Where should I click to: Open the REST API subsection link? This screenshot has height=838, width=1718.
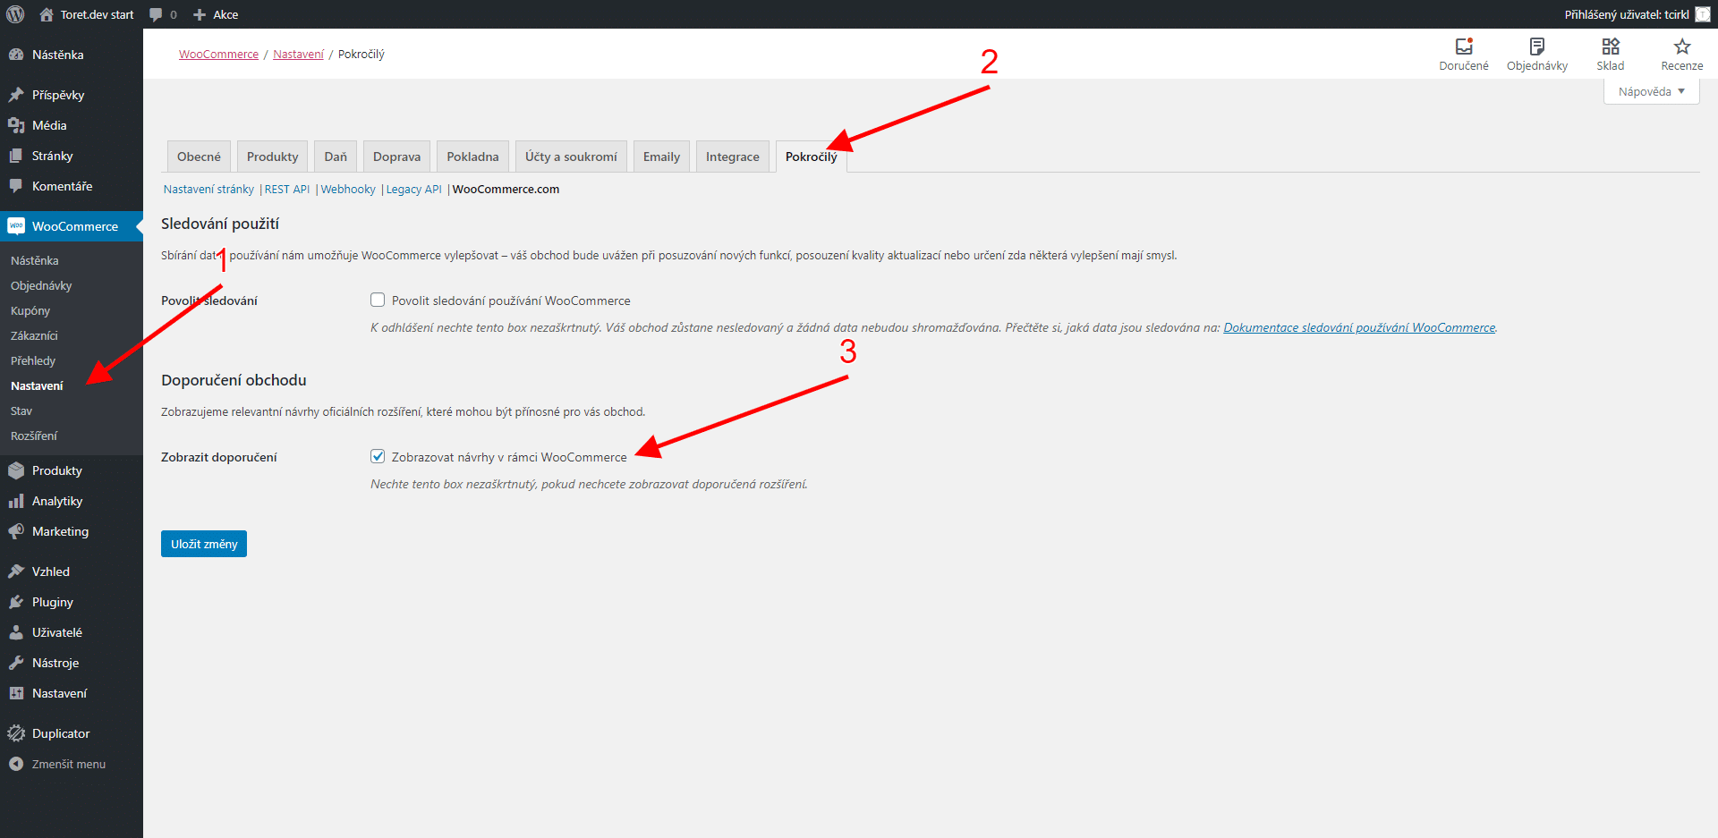pyautogui.click(x=287, y=189)
